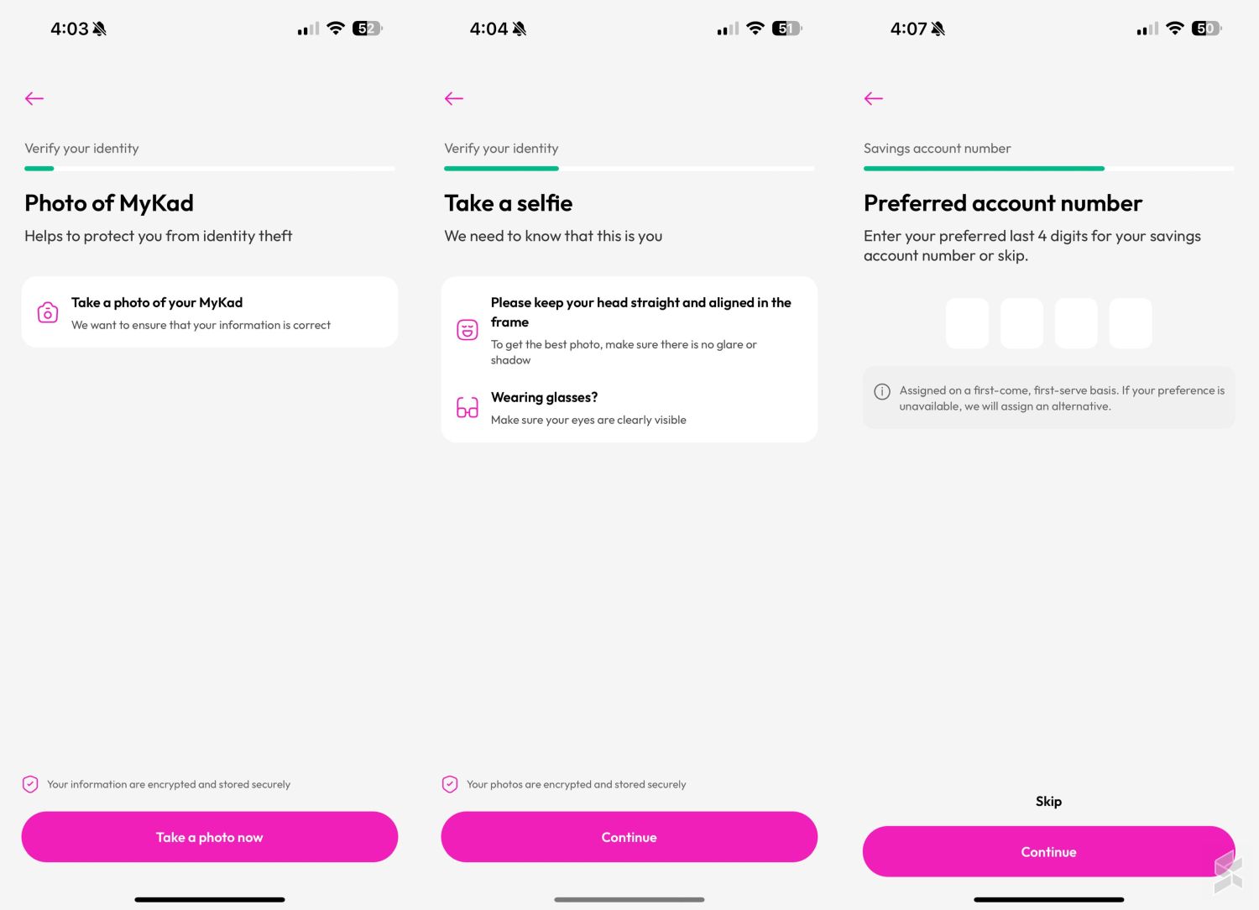Tap Skip to skip choosing an account number
The image size is (1259, 910).
(1048, 801)
